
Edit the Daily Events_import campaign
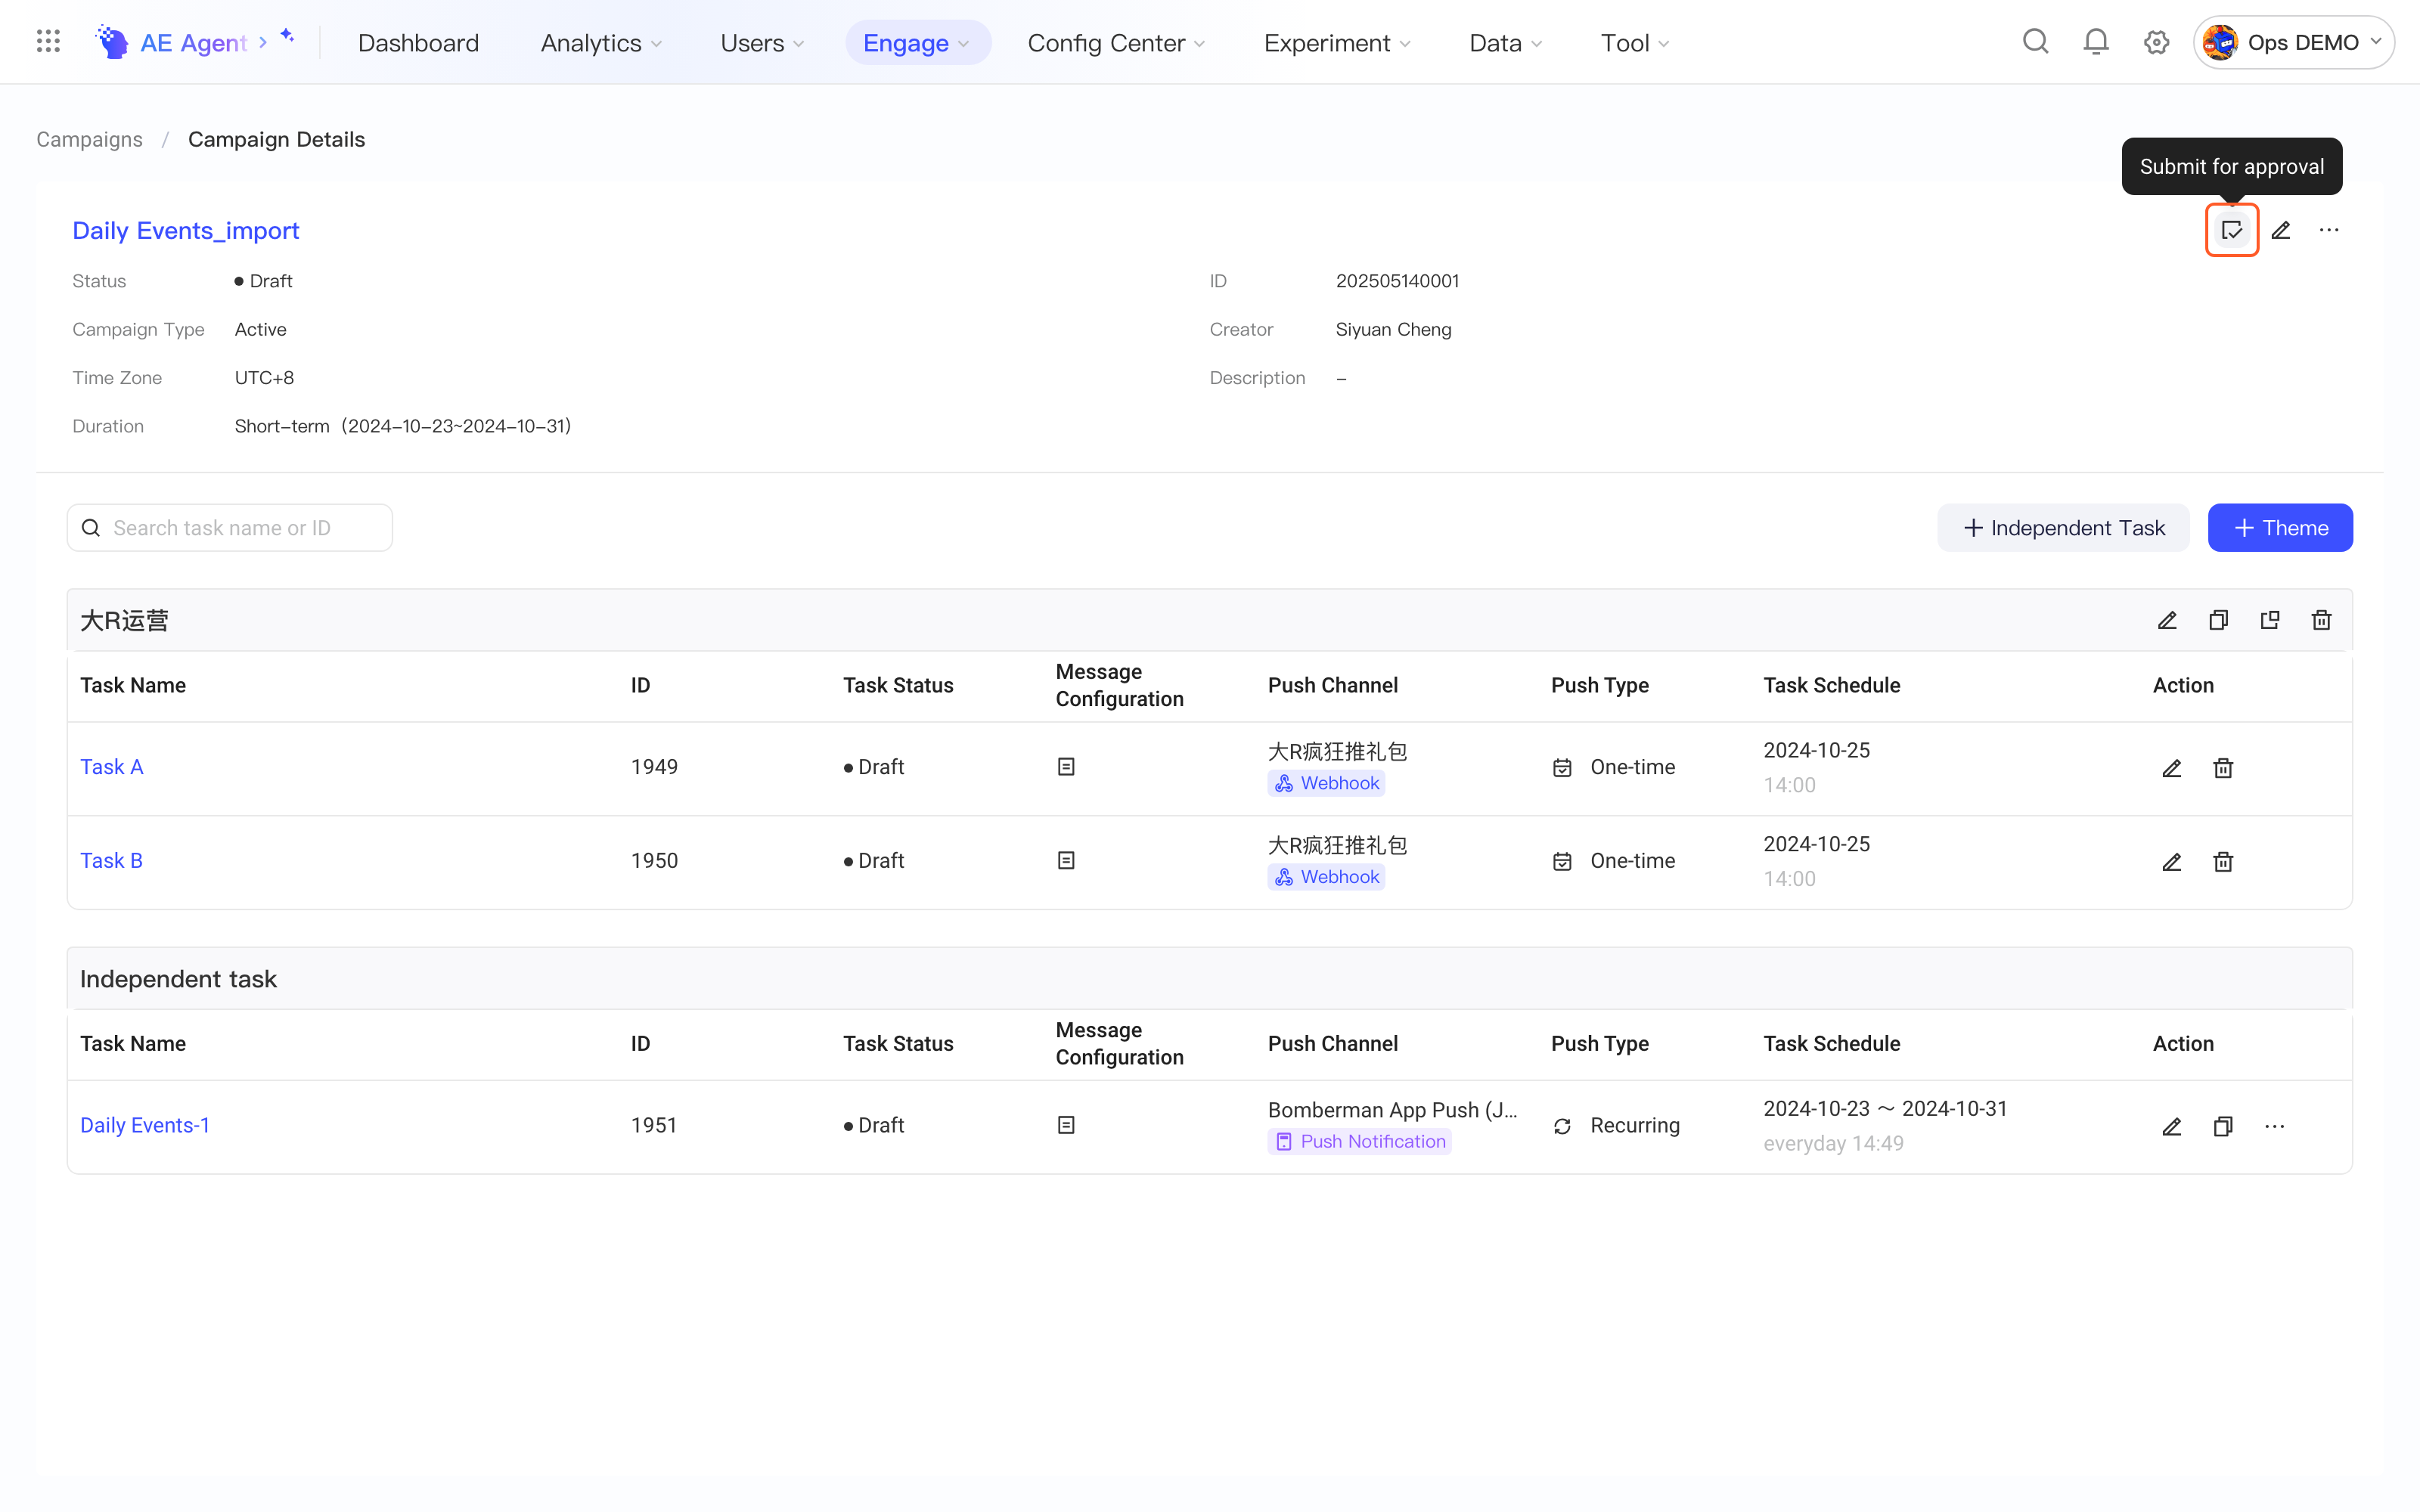[2281, 230]
